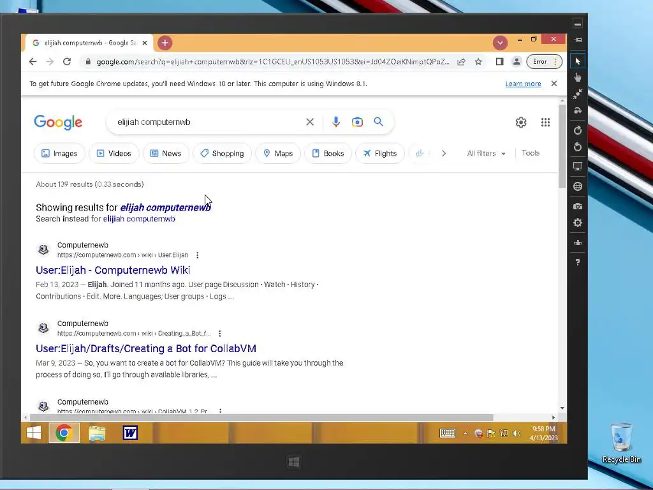Screen dimensions: 653x490
Task: Click the disc-with-arrow icon under shrink arrows
Action: pyautogui.click(x=578, y=110)
